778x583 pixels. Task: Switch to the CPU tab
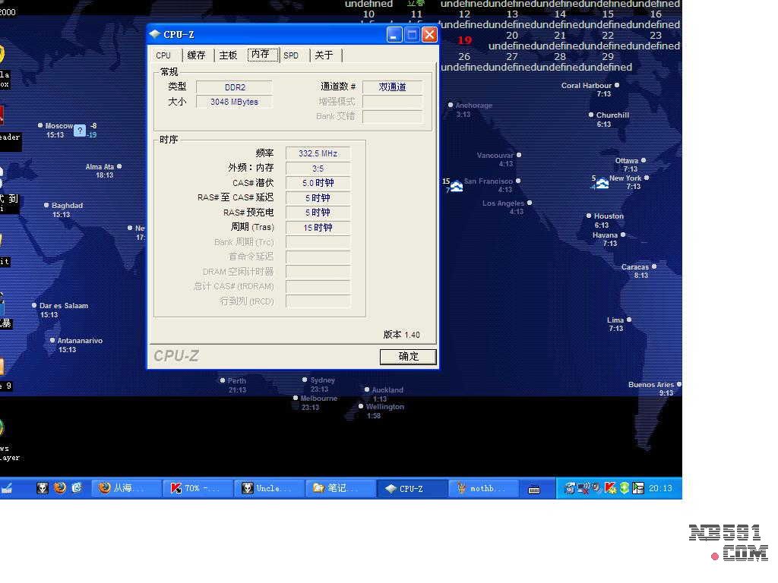163,55
